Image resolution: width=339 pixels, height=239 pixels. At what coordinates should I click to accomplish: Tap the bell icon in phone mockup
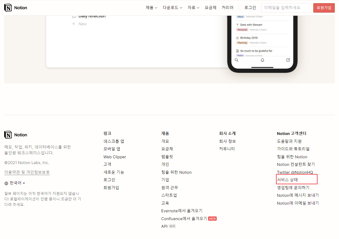262,60
